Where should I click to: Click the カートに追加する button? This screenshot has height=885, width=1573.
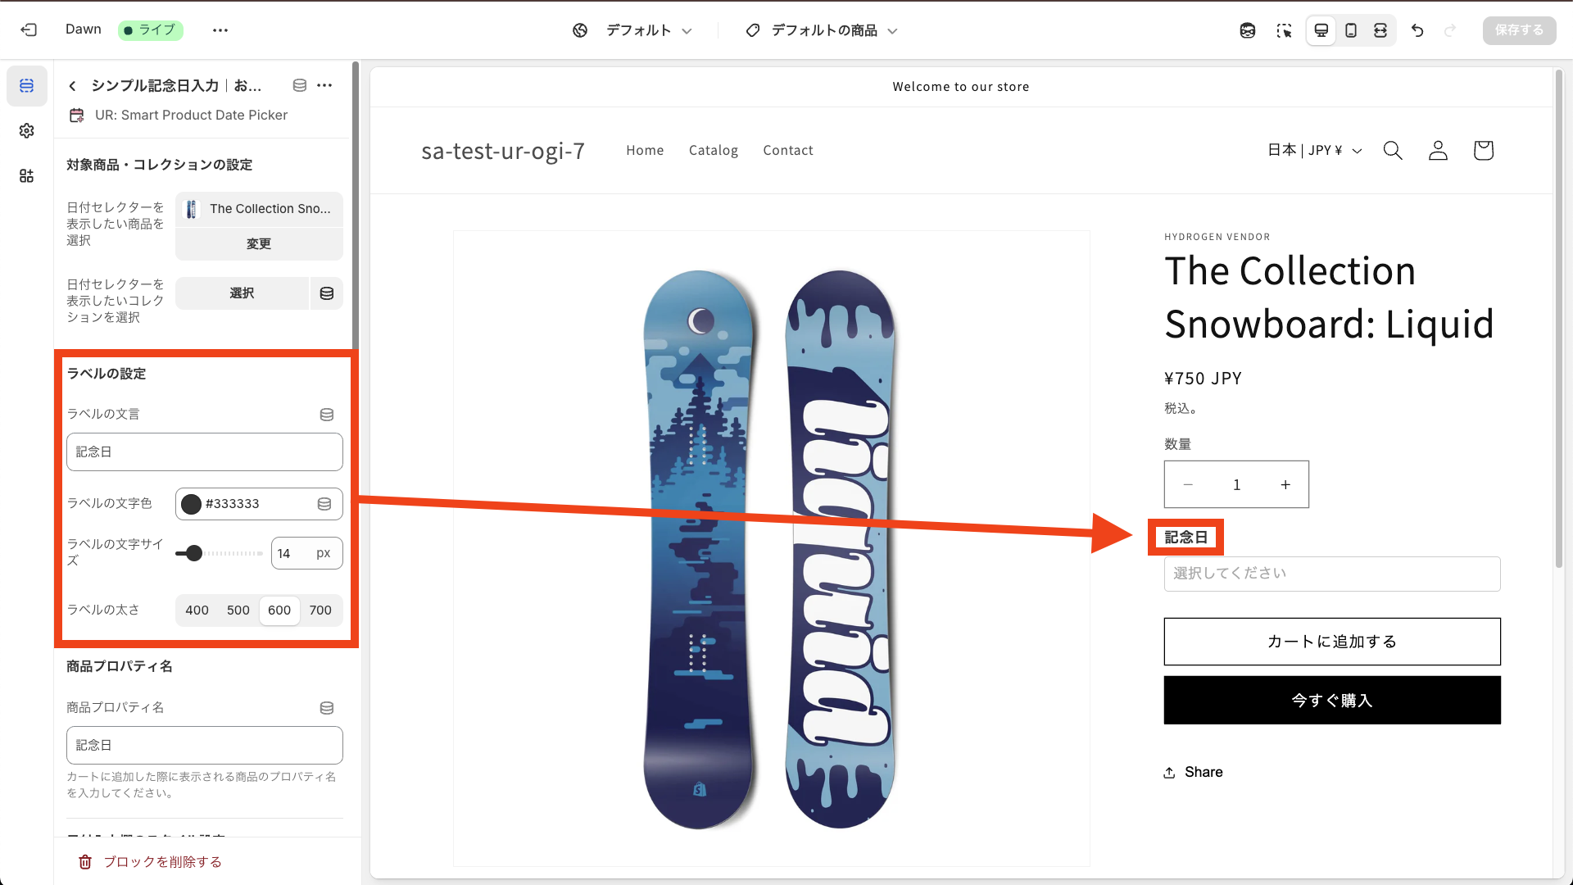(1331, 642)
